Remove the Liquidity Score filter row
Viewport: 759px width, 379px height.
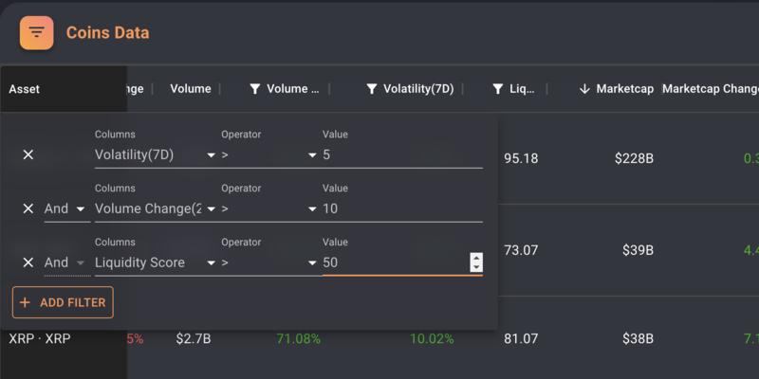pyautogui.click(x=28, y=262)
